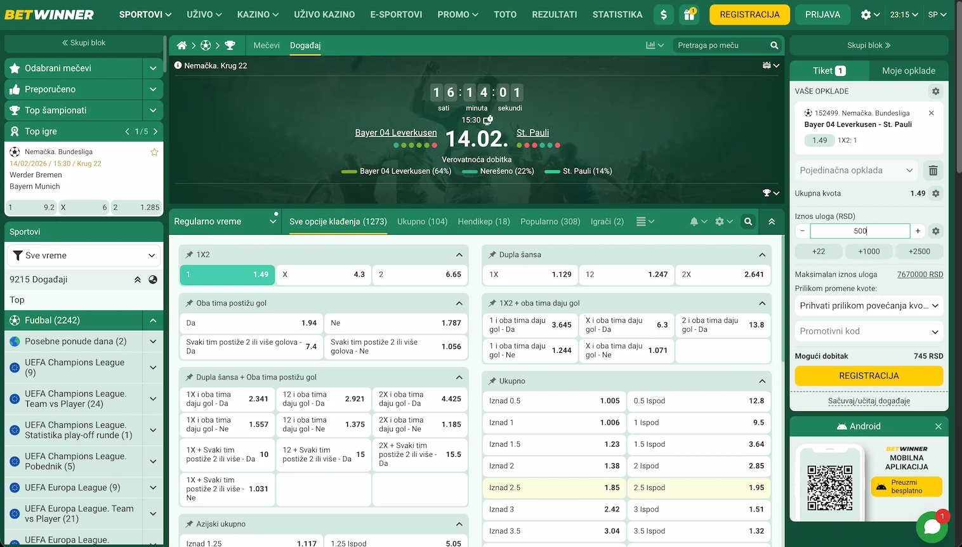Go to home icon in breadcrumb

pyautogui.click(x=181, y=46)
